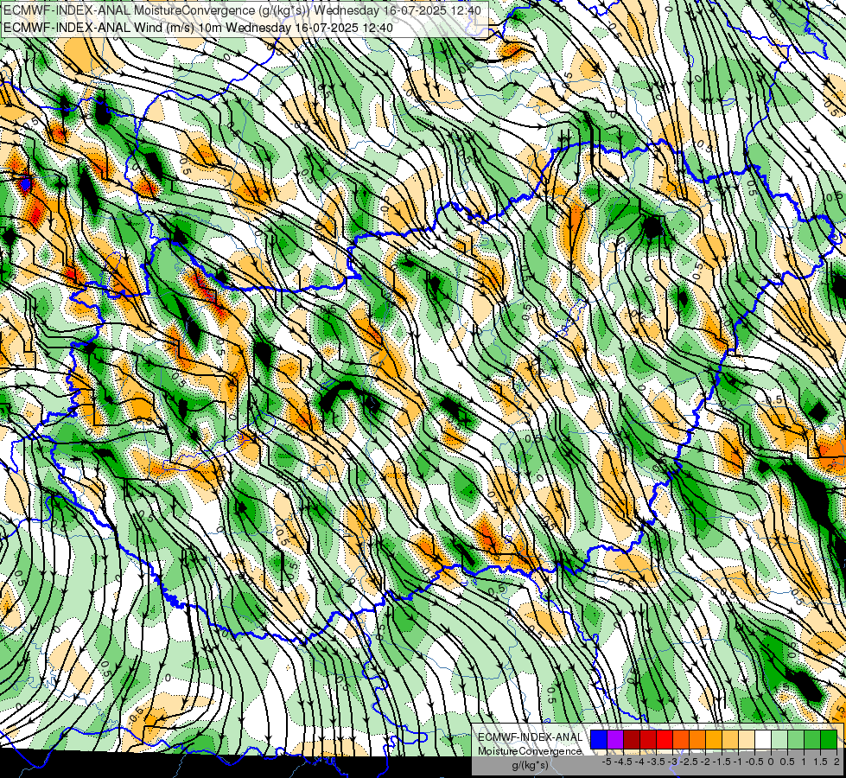
Task: Click ECMWF-INDEX-ANAL label in the legend box
Action: coord(530,737)
